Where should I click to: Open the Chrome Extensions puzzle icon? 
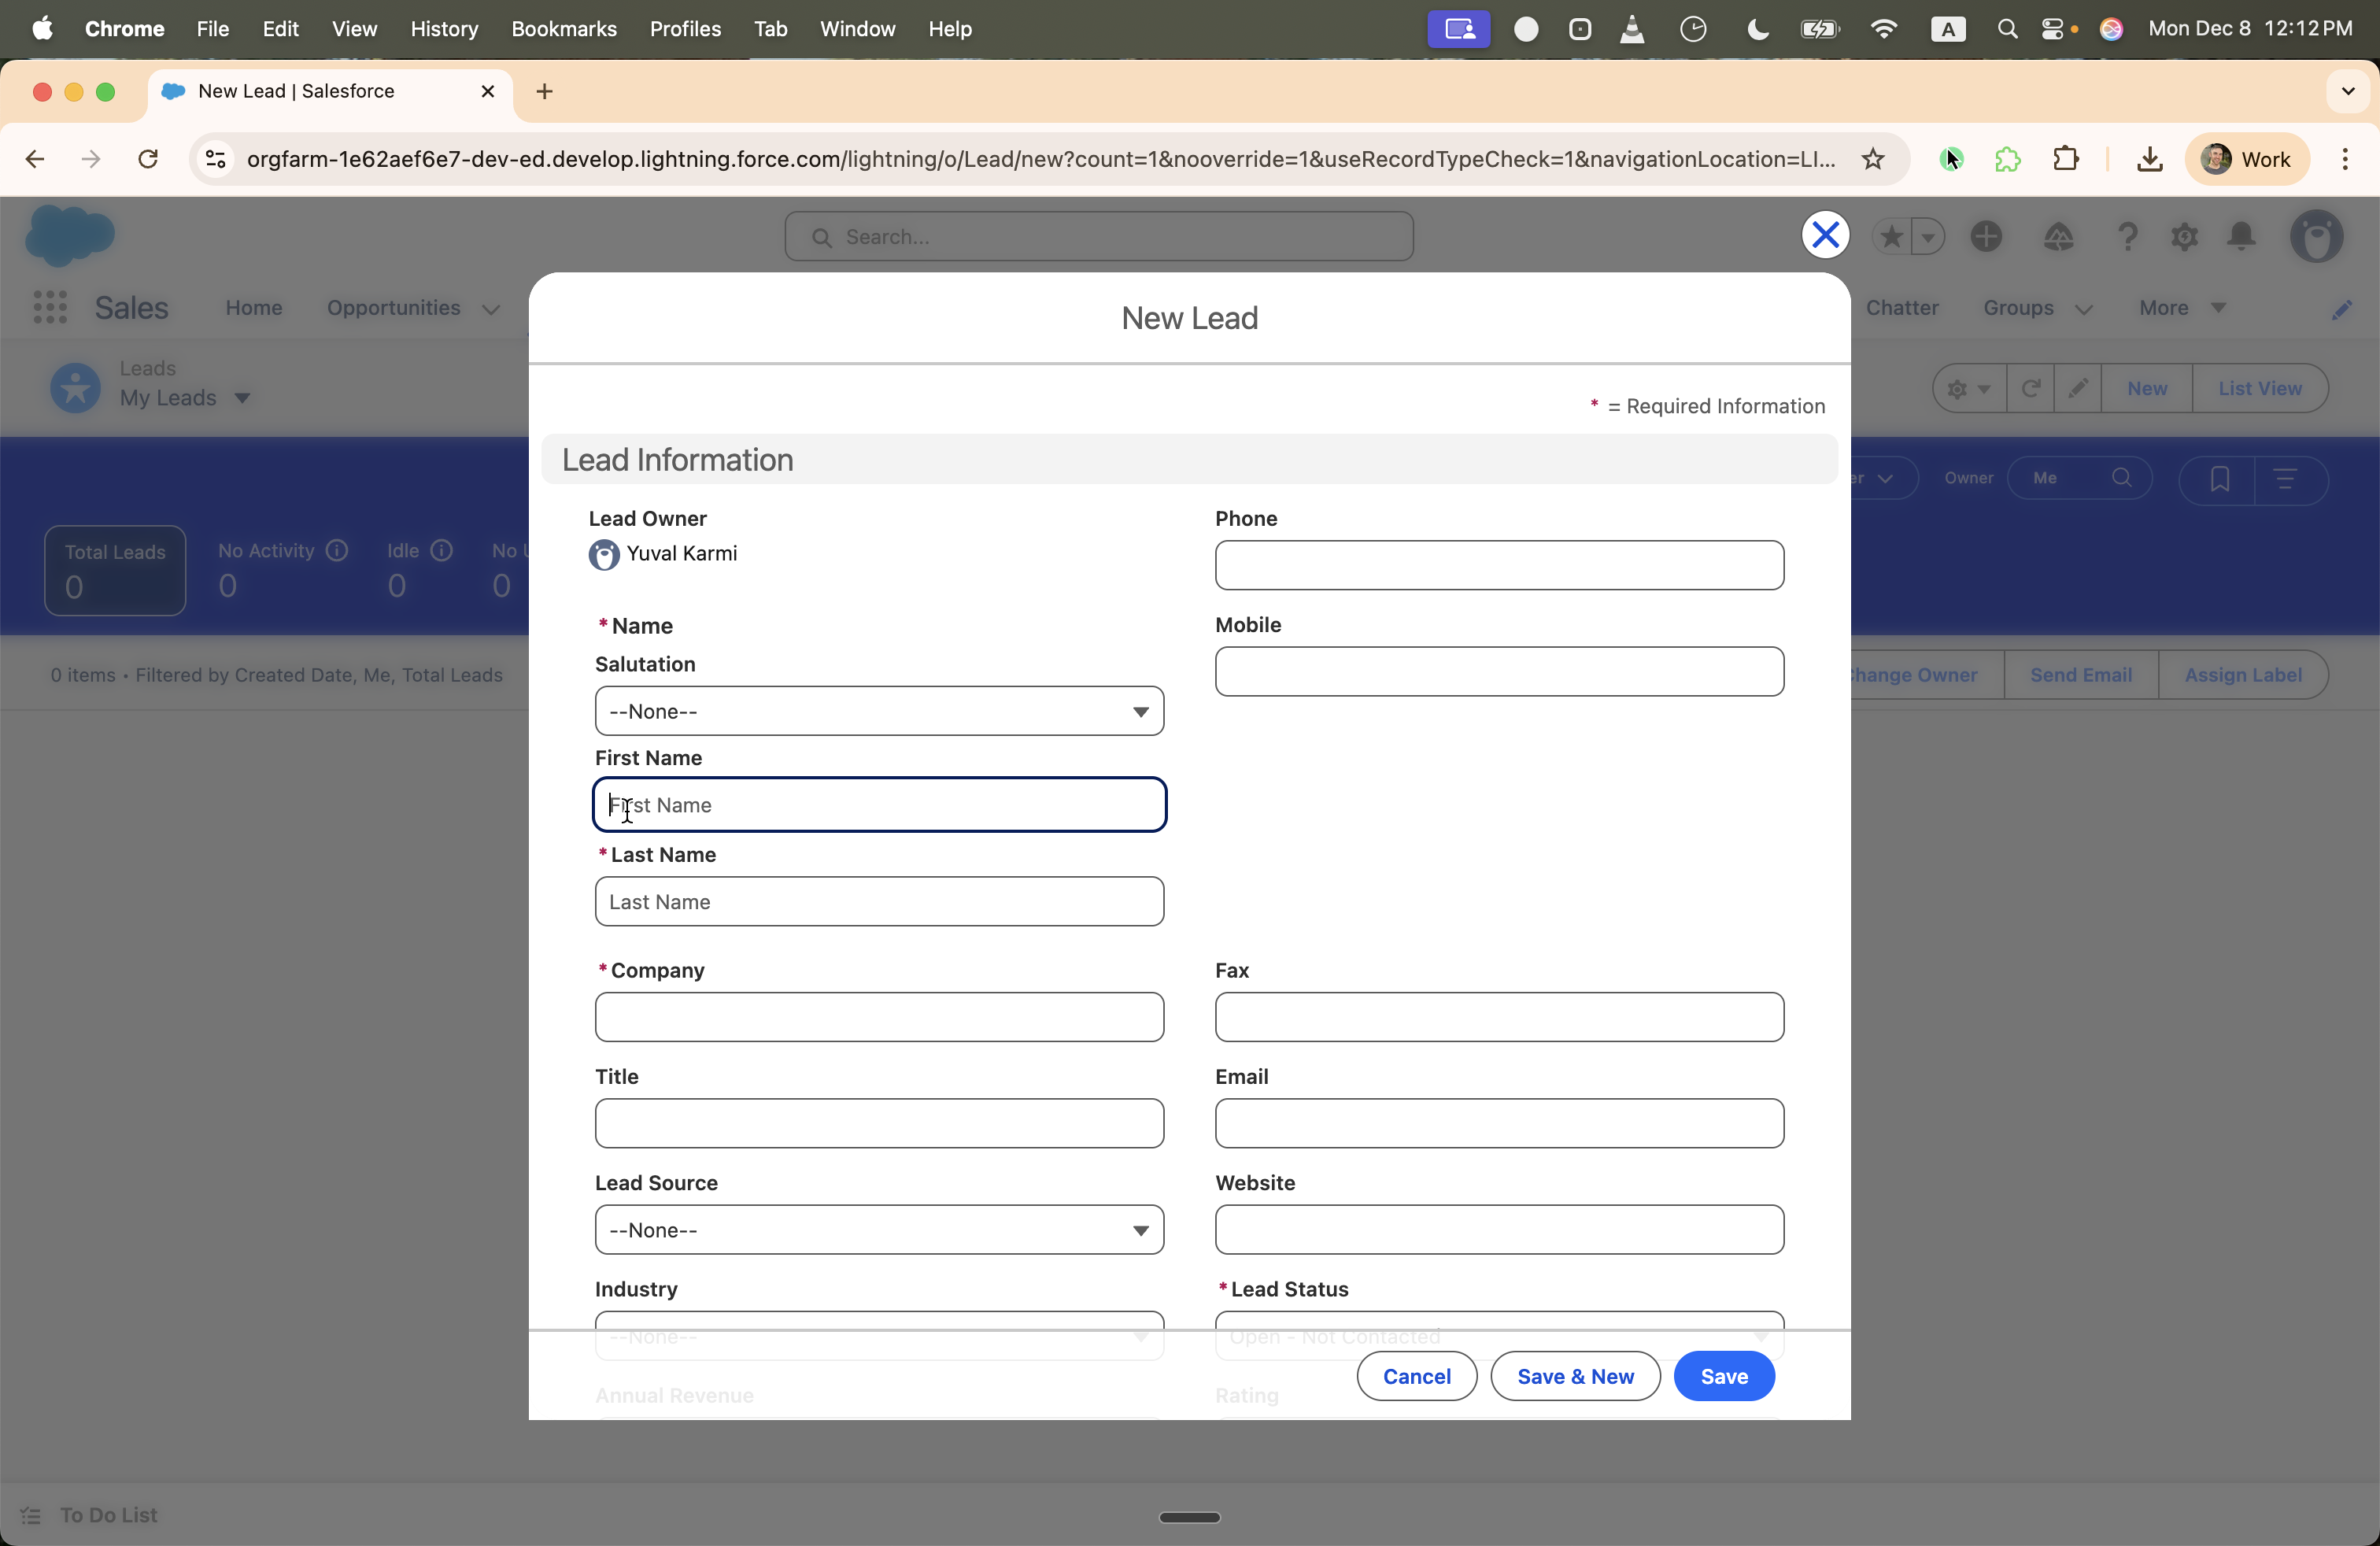[2065, 159]
